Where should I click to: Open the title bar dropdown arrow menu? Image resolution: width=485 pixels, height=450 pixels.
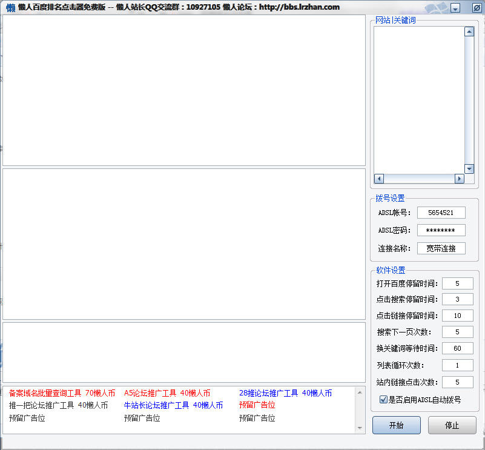[x=456, y=8]
